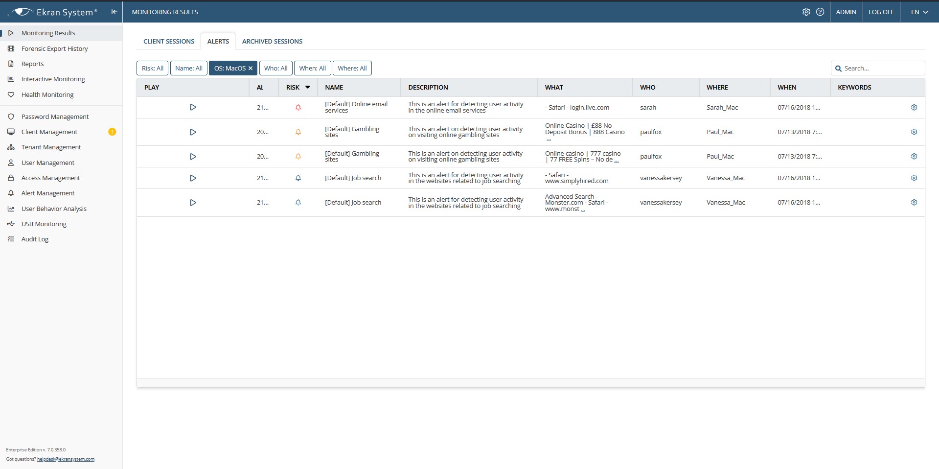Open the When: All filter

[x=312, y=69]
